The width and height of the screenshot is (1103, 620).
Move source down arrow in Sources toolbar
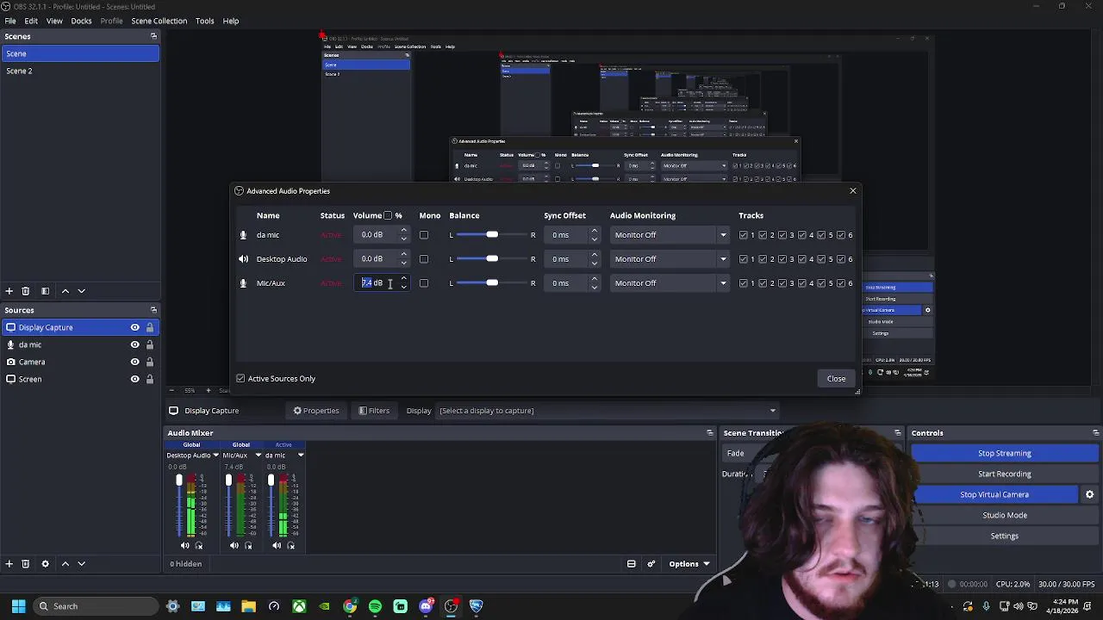[x=81, y=564]
